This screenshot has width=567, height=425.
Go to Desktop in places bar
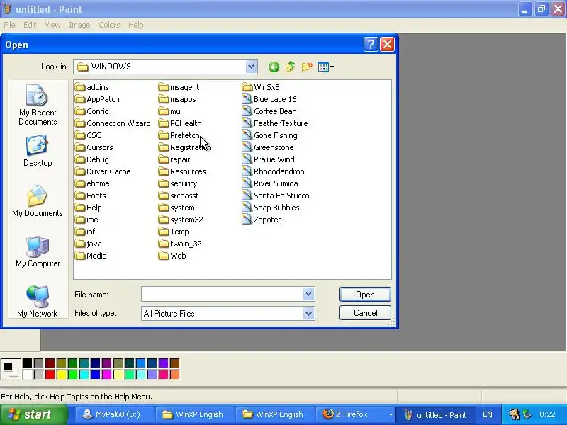(38, 151)
